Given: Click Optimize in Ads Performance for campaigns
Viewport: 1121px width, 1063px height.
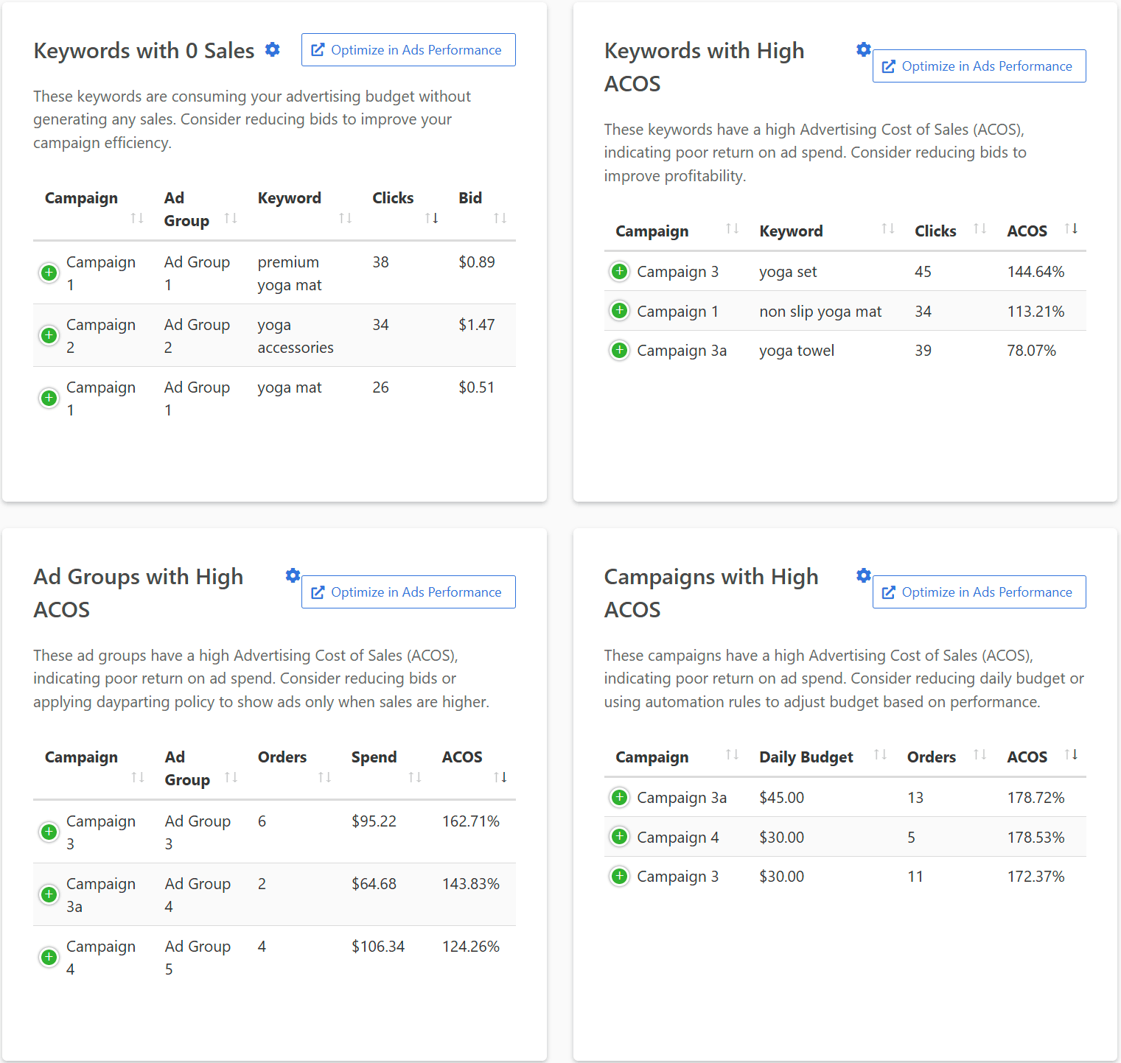Looking at the screenshot, I should 978,592.
